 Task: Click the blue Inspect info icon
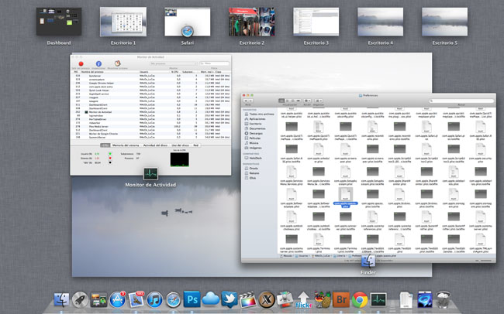point(98,64)
